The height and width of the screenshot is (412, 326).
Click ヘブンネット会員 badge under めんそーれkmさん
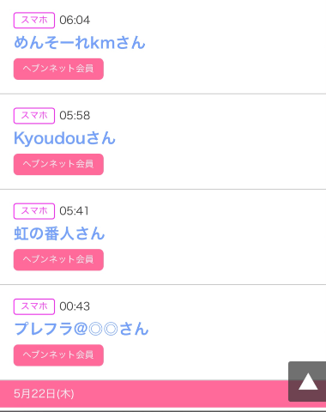58,69
